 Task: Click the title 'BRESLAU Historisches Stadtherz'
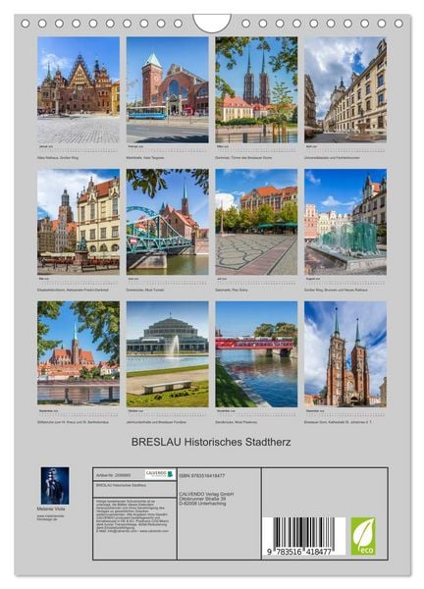point(211,442)
